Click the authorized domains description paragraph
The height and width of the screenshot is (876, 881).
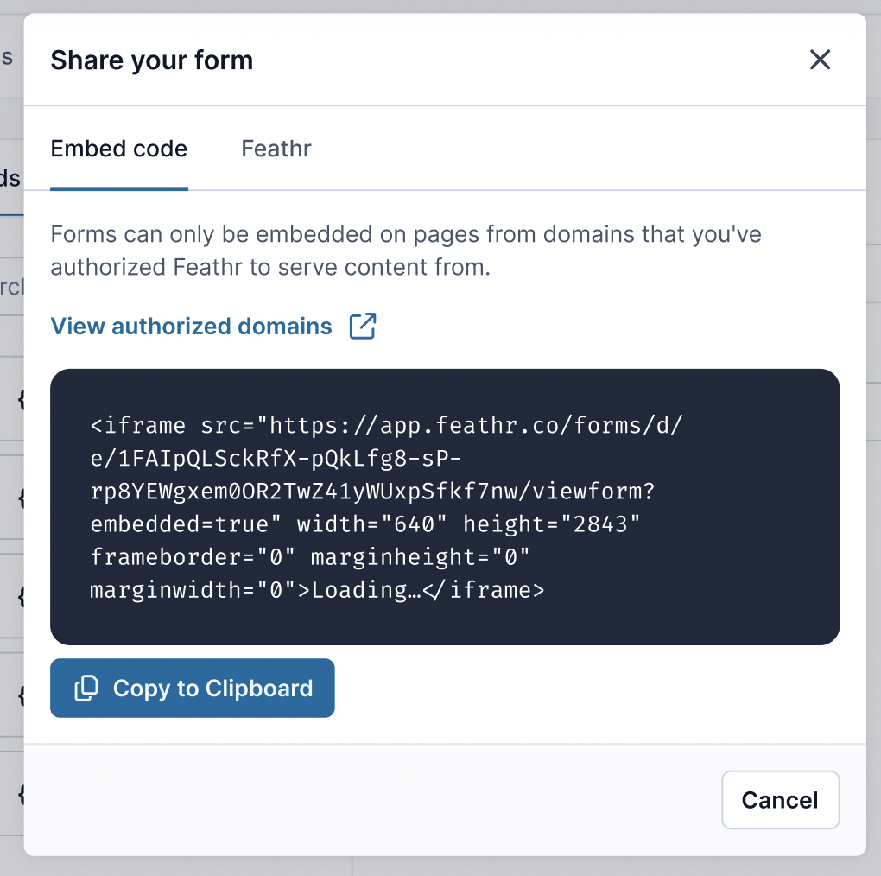pos(406,251)
